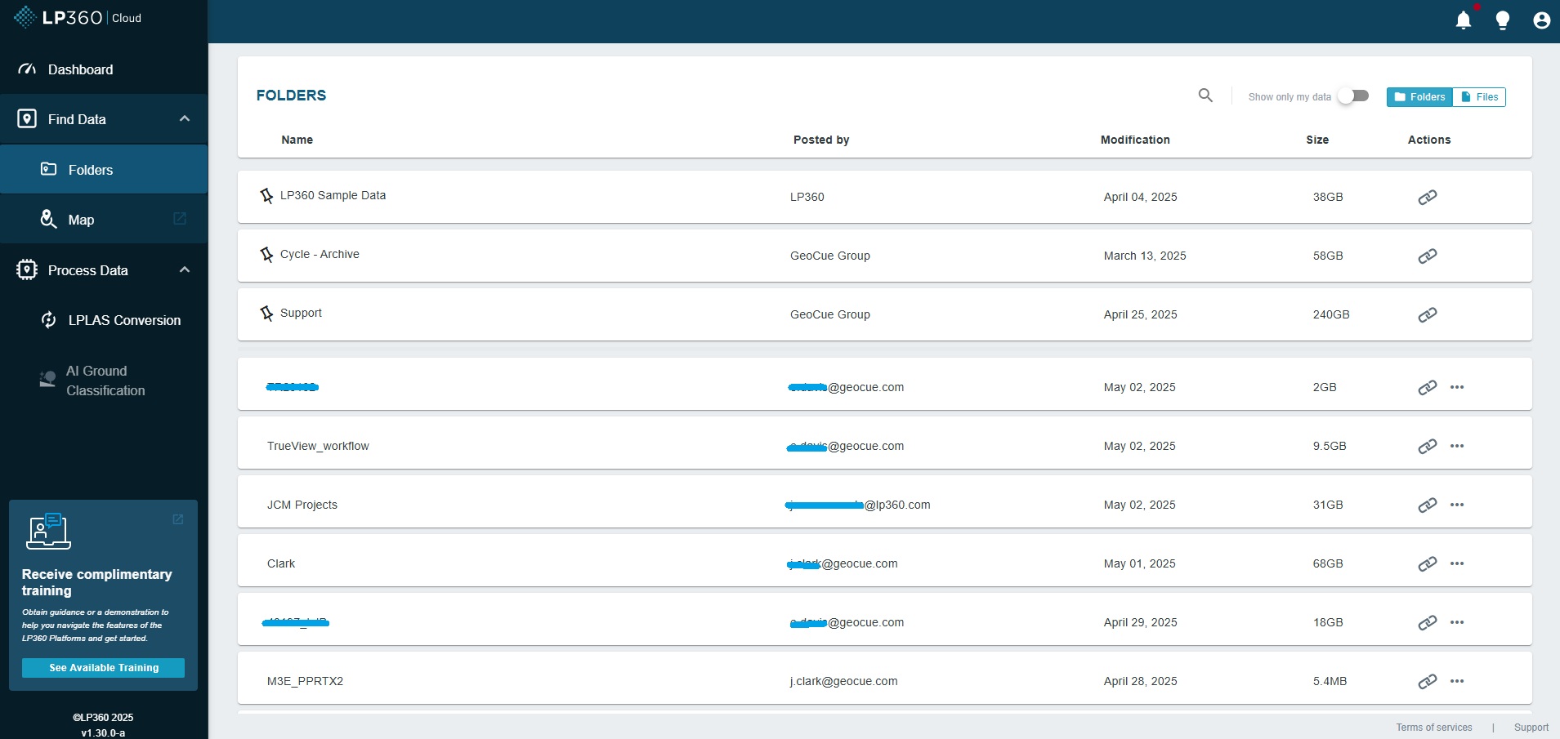
Task: Sort by Name column header
Action: click(x=297, y=140)
